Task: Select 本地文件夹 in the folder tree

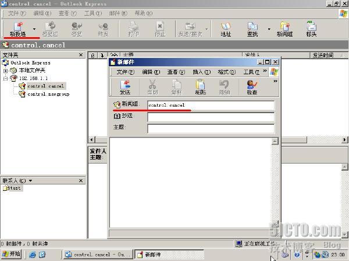Action: (x=32, y=70)
